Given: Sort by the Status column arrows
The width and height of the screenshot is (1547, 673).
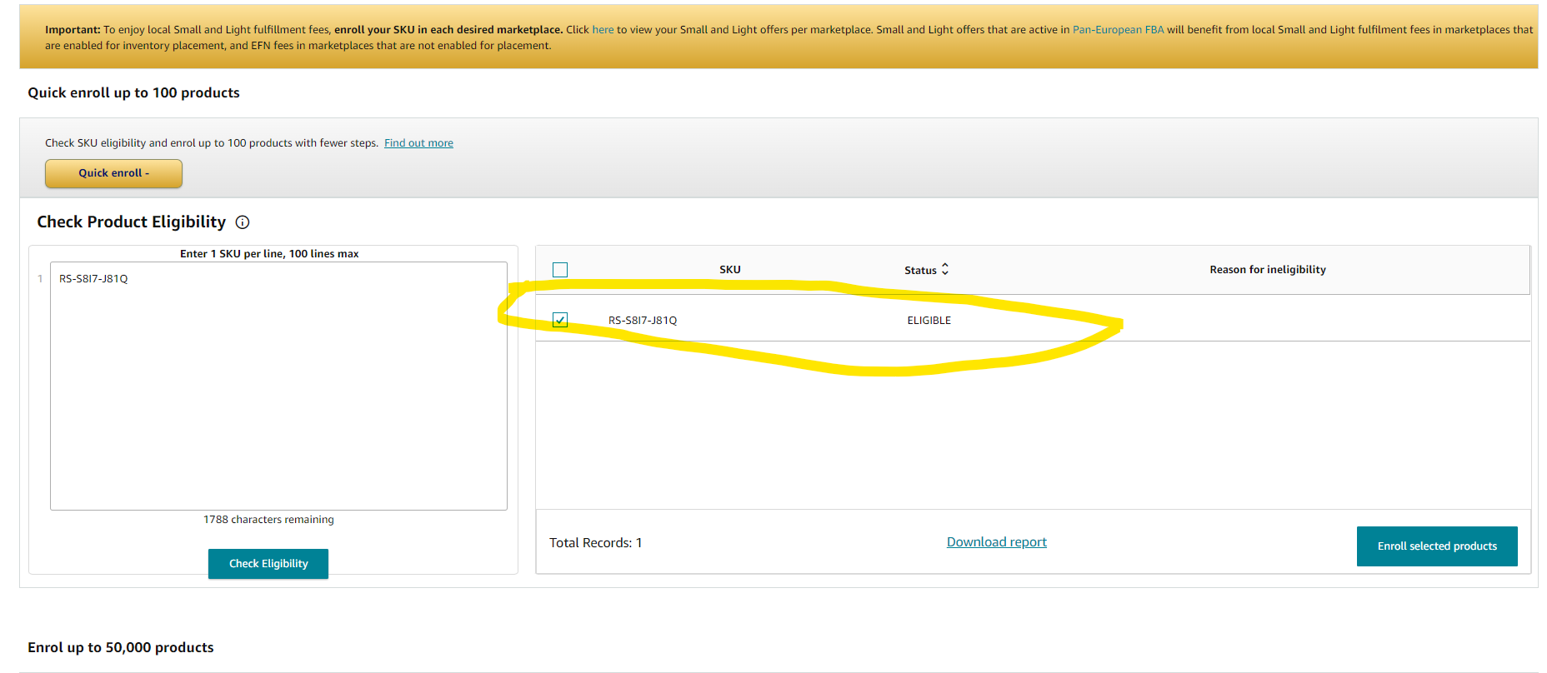Looking at the screenshot, I should coord(945,269).
